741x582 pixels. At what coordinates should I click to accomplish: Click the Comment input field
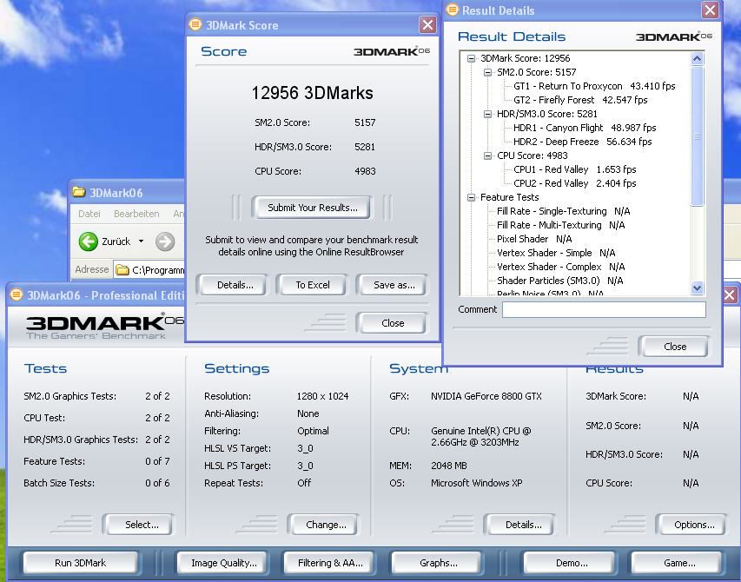[604, 310]
